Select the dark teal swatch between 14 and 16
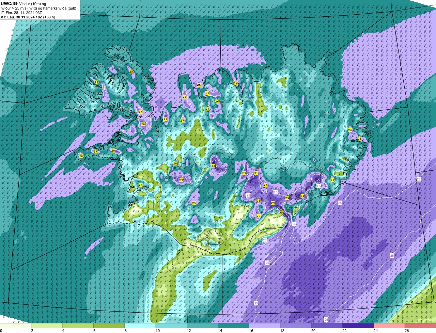The height and width of the screenshot is (333, 436). point(234,326)
